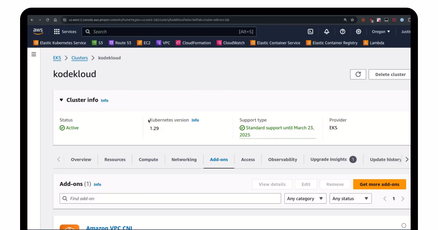Viewport: 438px width, 230px height.
Task: Open Info link next to Kubernetes version
Action: point(195,120)
